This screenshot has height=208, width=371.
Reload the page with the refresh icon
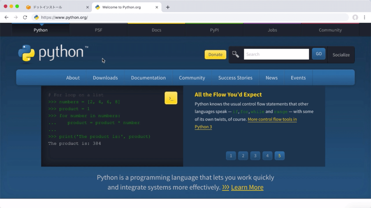point(25,17)
